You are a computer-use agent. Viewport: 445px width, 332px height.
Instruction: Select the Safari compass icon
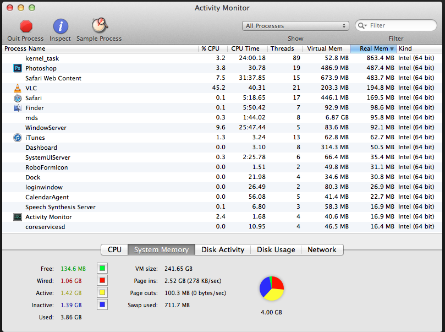point(18,98)
